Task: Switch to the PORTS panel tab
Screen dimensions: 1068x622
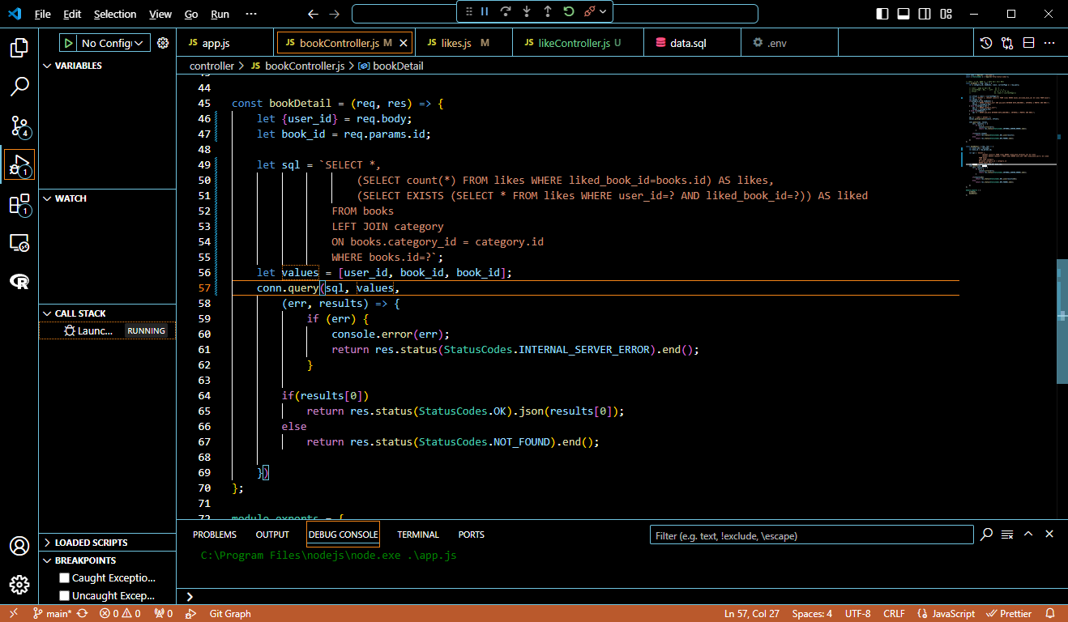Action: [x=471, y=535]
